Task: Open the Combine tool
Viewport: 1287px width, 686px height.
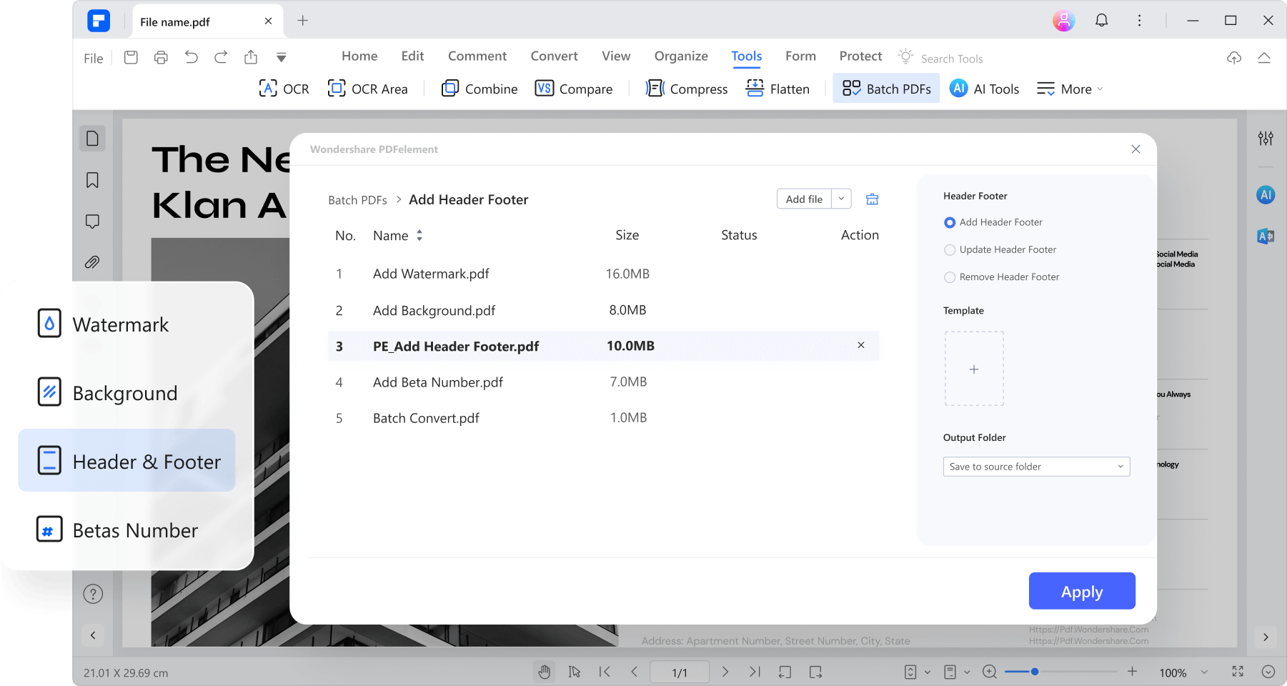Action: [x=479, y=89]
